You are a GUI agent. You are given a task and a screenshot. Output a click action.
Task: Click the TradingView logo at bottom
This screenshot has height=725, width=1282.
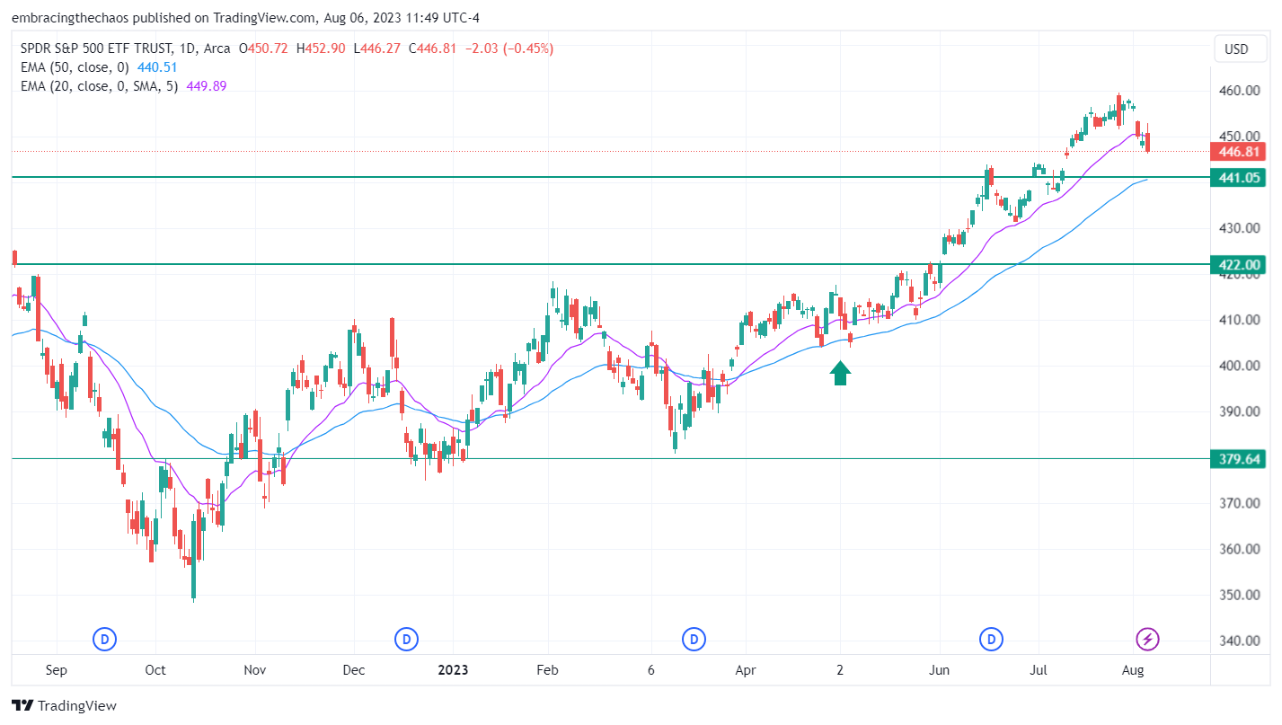(64, 706)
